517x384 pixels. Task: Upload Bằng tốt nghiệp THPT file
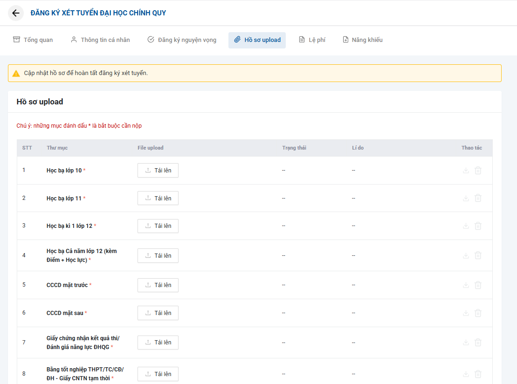pyautogui.click(x=158, y=374)
